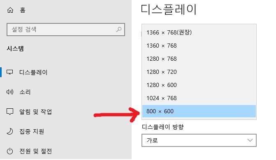Select the 1366 × 768(권장) resolution

click(x=199, y=32)
